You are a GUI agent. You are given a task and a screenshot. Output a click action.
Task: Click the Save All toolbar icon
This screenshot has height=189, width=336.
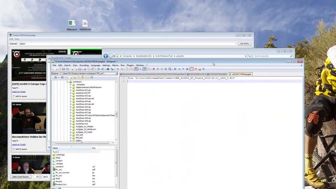(68, 69)
